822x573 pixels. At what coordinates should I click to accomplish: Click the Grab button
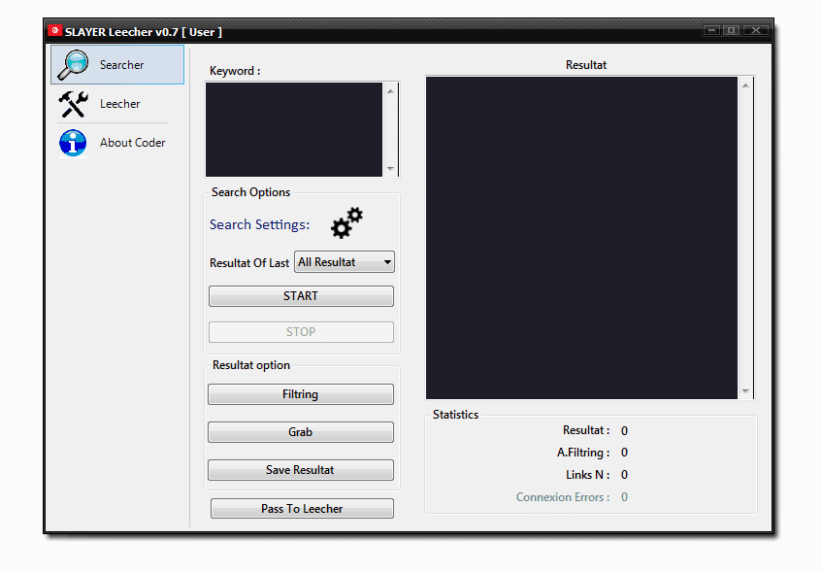click(300, 432)
